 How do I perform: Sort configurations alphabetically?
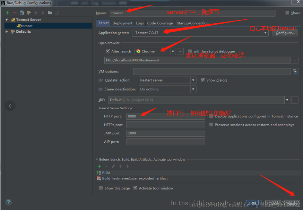[x=57, y=13]
